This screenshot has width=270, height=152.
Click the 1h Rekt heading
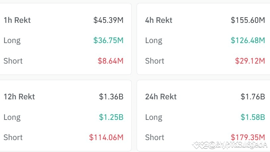(17, 20)
